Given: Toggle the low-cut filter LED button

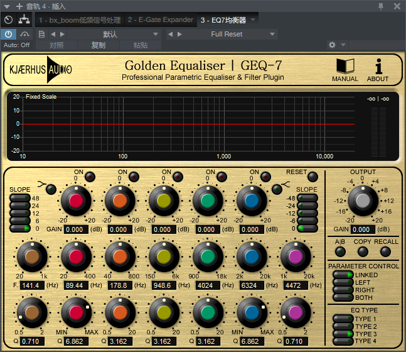Looking at the screenshot, I should coord(51,189).
